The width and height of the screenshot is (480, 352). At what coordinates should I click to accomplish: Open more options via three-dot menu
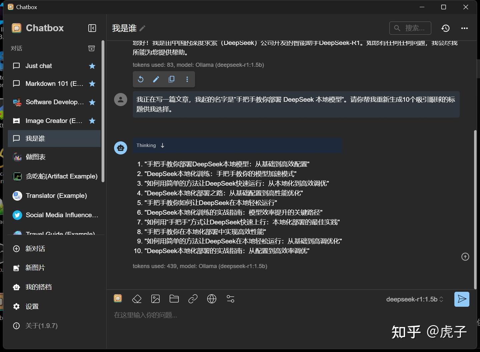[465, 28]
